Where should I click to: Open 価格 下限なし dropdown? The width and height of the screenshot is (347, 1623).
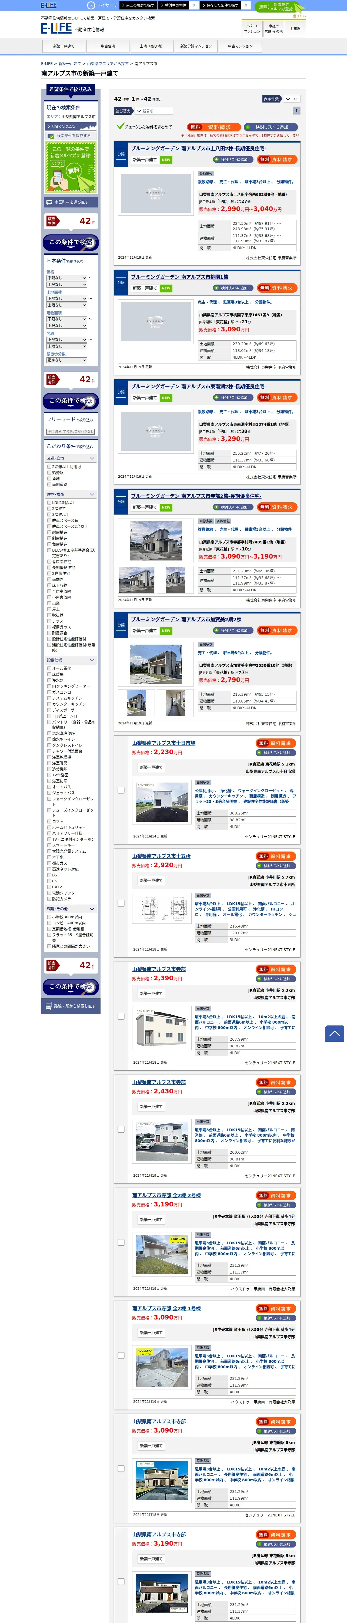pos(67,278)
